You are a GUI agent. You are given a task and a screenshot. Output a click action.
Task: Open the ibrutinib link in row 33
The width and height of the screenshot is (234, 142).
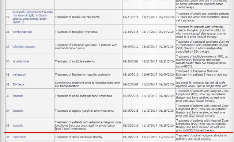pos(18,96)
